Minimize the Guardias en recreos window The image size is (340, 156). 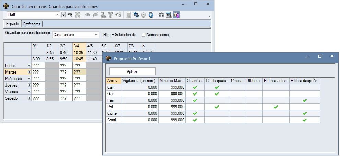click(x=184, y=4)
